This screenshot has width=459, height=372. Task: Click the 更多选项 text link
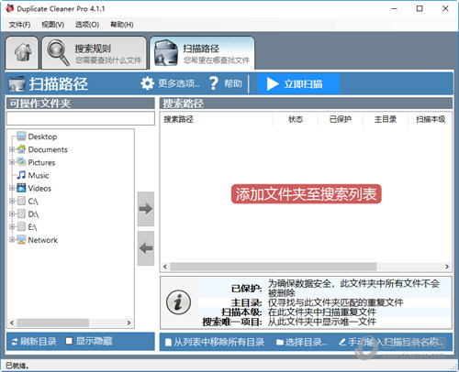click(179, 83)
